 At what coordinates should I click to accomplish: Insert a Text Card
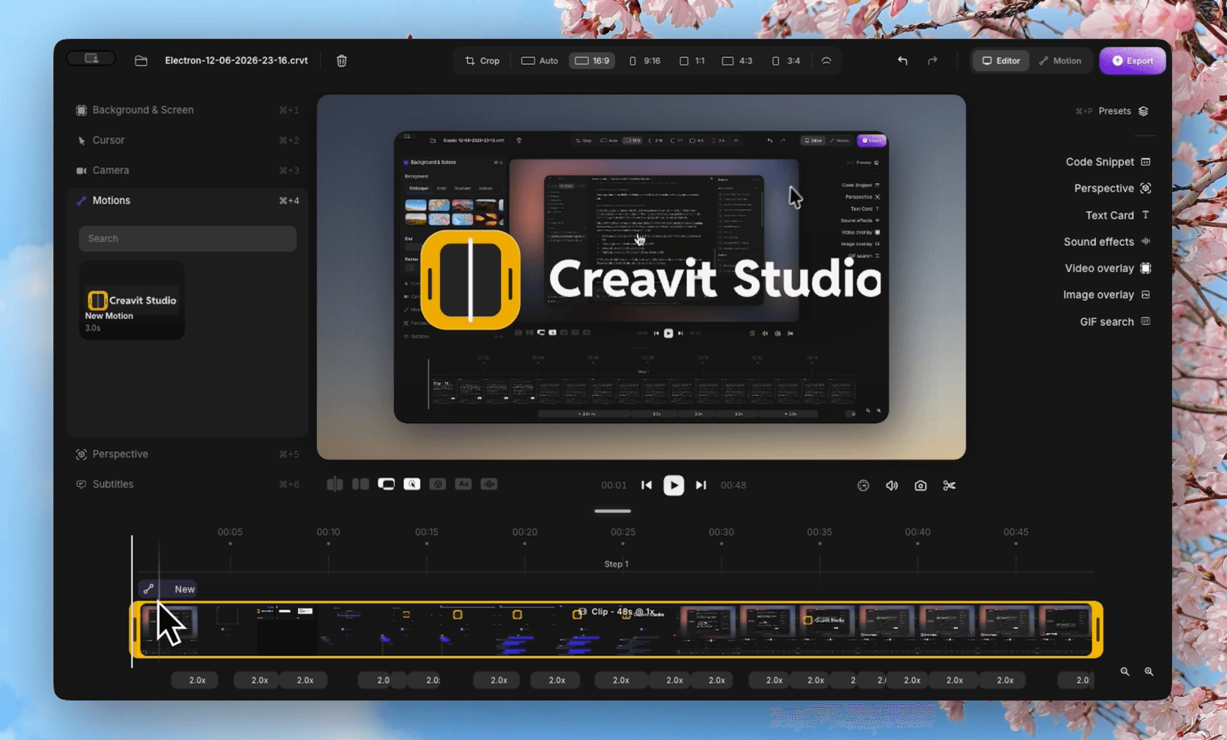pyautogui.click(x=1118, y=215)
